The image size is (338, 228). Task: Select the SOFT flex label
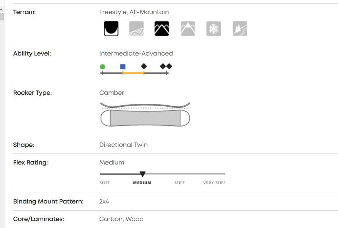pos(104,183)
